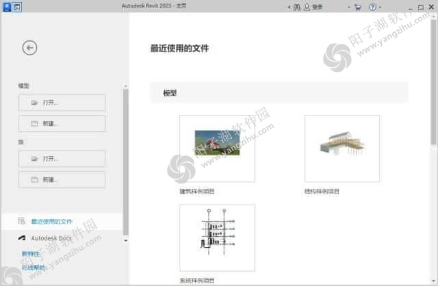Open the 新特性 link

click(x=31, y=254)
